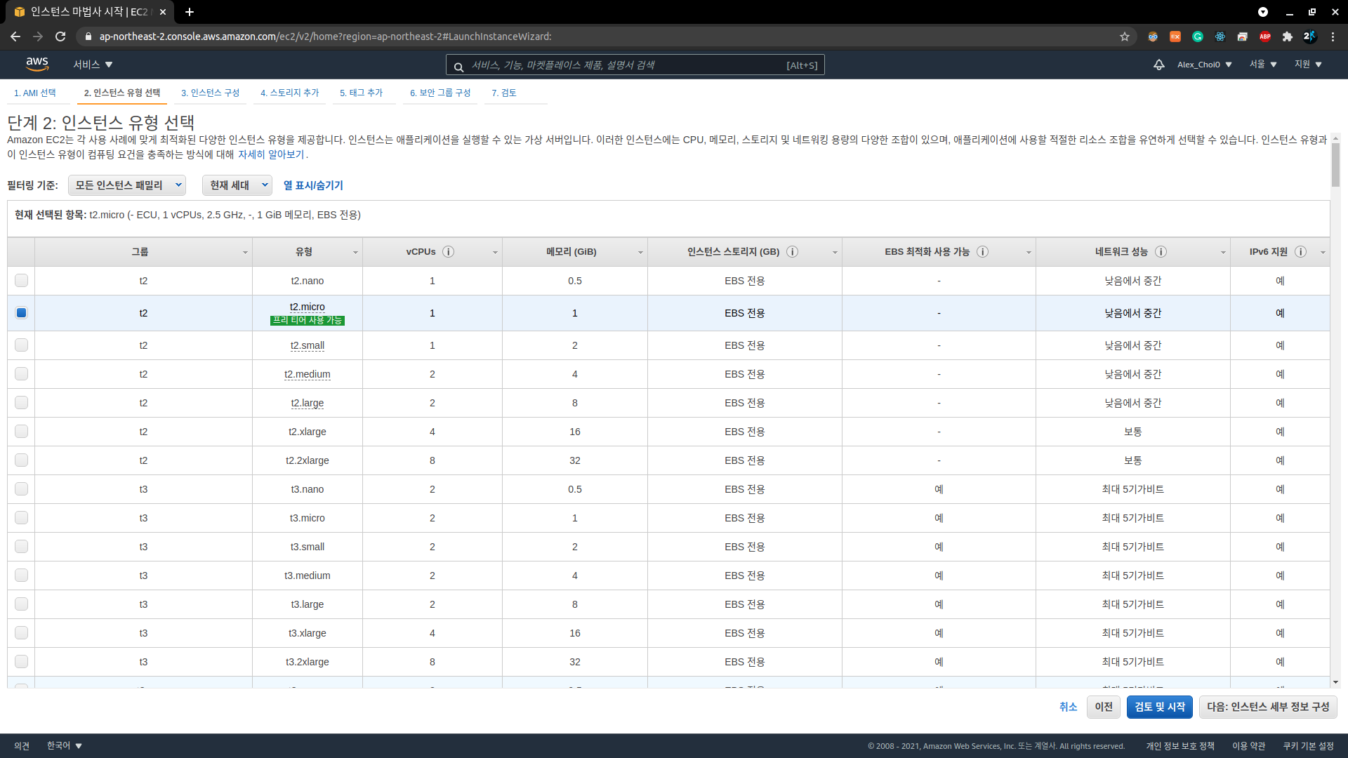Click the AWS logo home icon

[37, 64]
